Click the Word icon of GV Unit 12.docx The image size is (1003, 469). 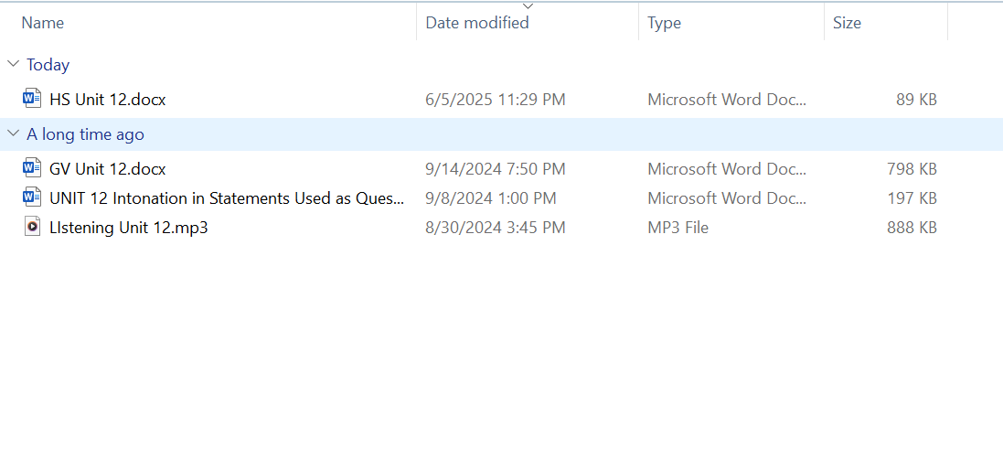click(32, 168)
